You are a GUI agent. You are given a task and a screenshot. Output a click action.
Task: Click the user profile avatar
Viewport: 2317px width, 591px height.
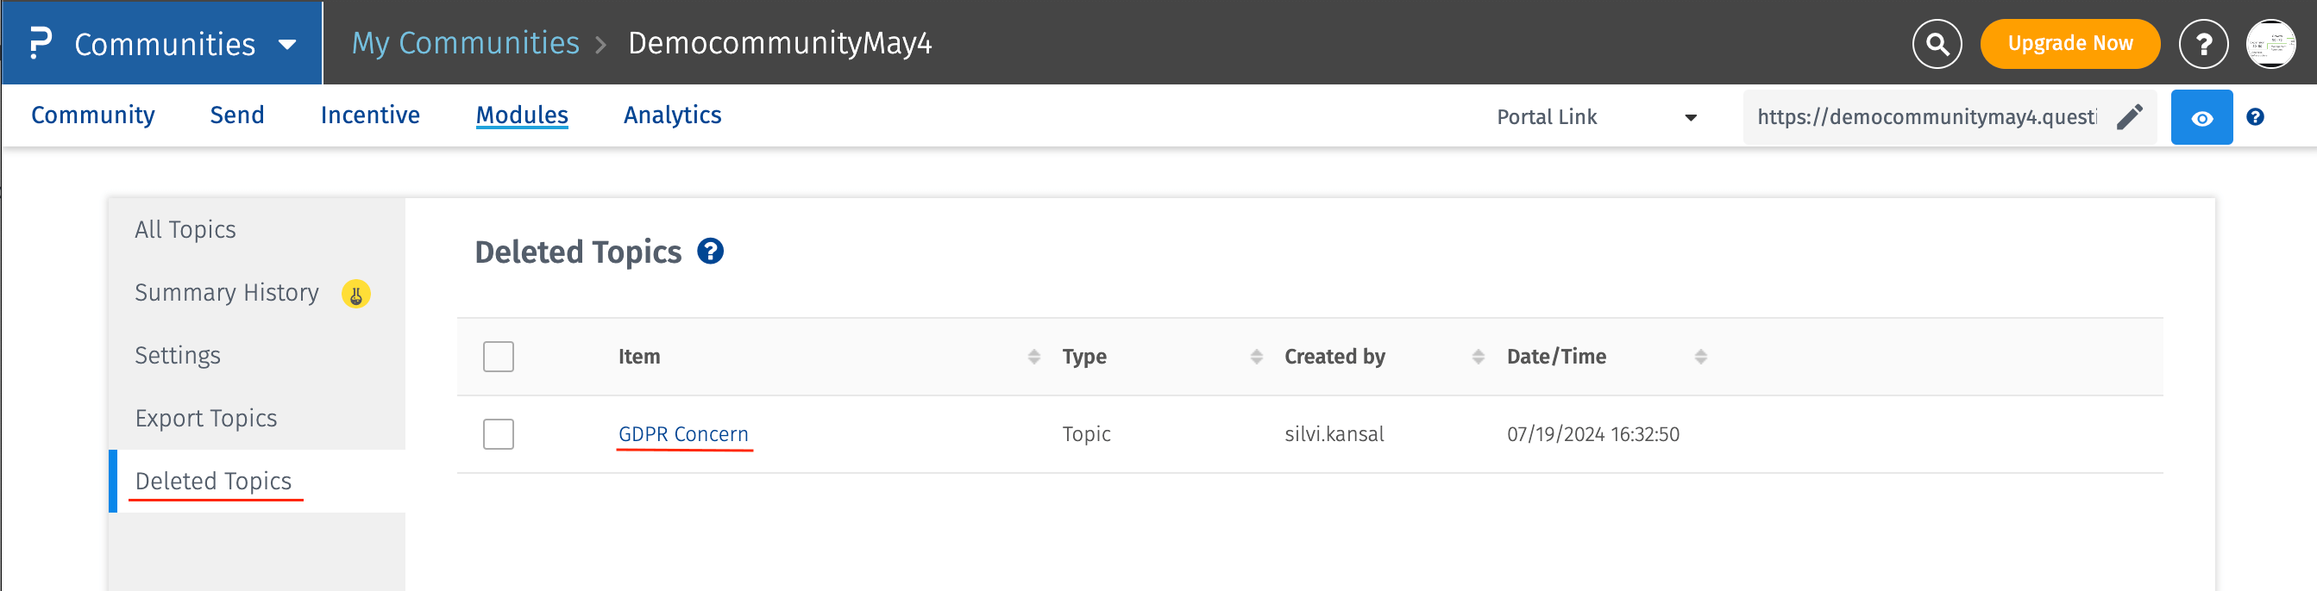2270,44
